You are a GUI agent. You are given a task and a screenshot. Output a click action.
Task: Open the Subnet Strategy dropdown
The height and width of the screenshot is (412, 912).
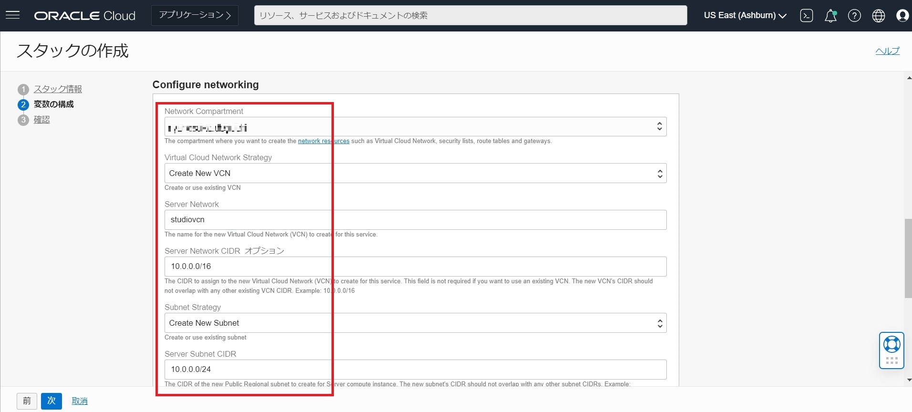[x=415, y=323]
